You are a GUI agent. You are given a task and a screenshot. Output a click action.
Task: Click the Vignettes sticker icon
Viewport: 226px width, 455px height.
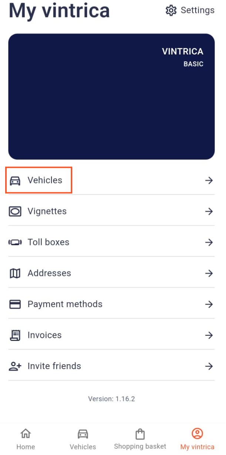[15, 212]
